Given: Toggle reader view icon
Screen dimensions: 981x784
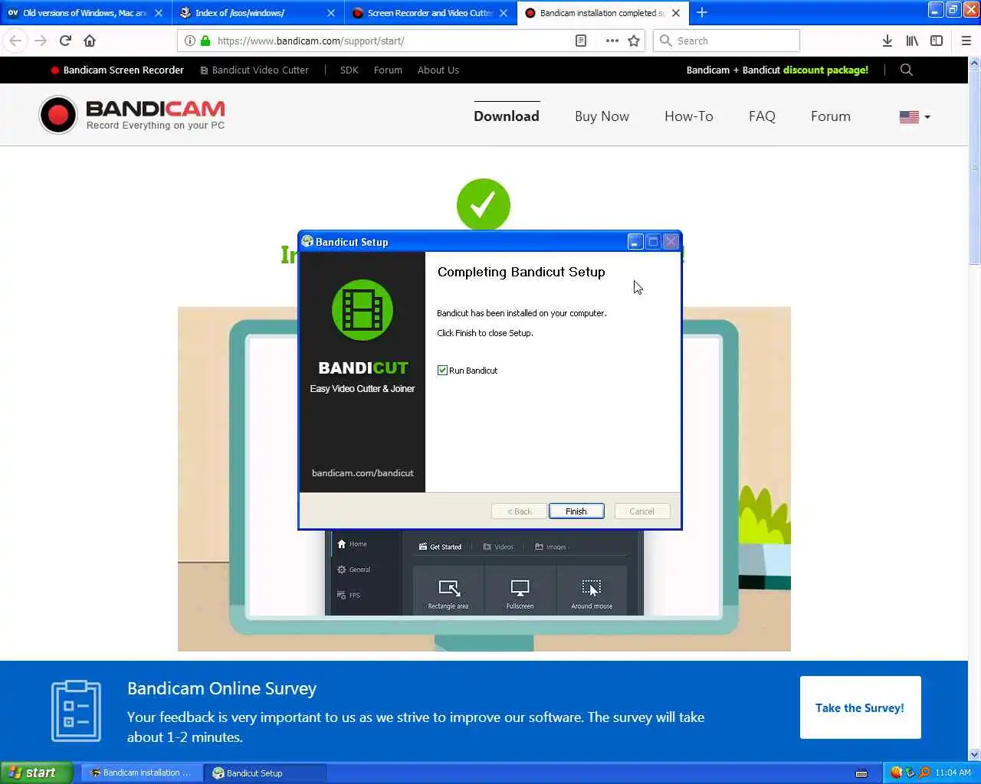Looking at the screenshot, I should point(581,41).
